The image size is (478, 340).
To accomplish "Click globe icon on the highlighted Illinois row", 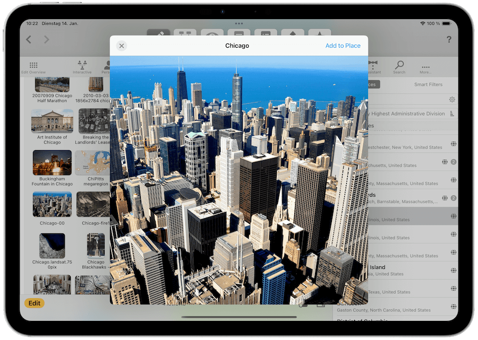I will click(454, 216).
